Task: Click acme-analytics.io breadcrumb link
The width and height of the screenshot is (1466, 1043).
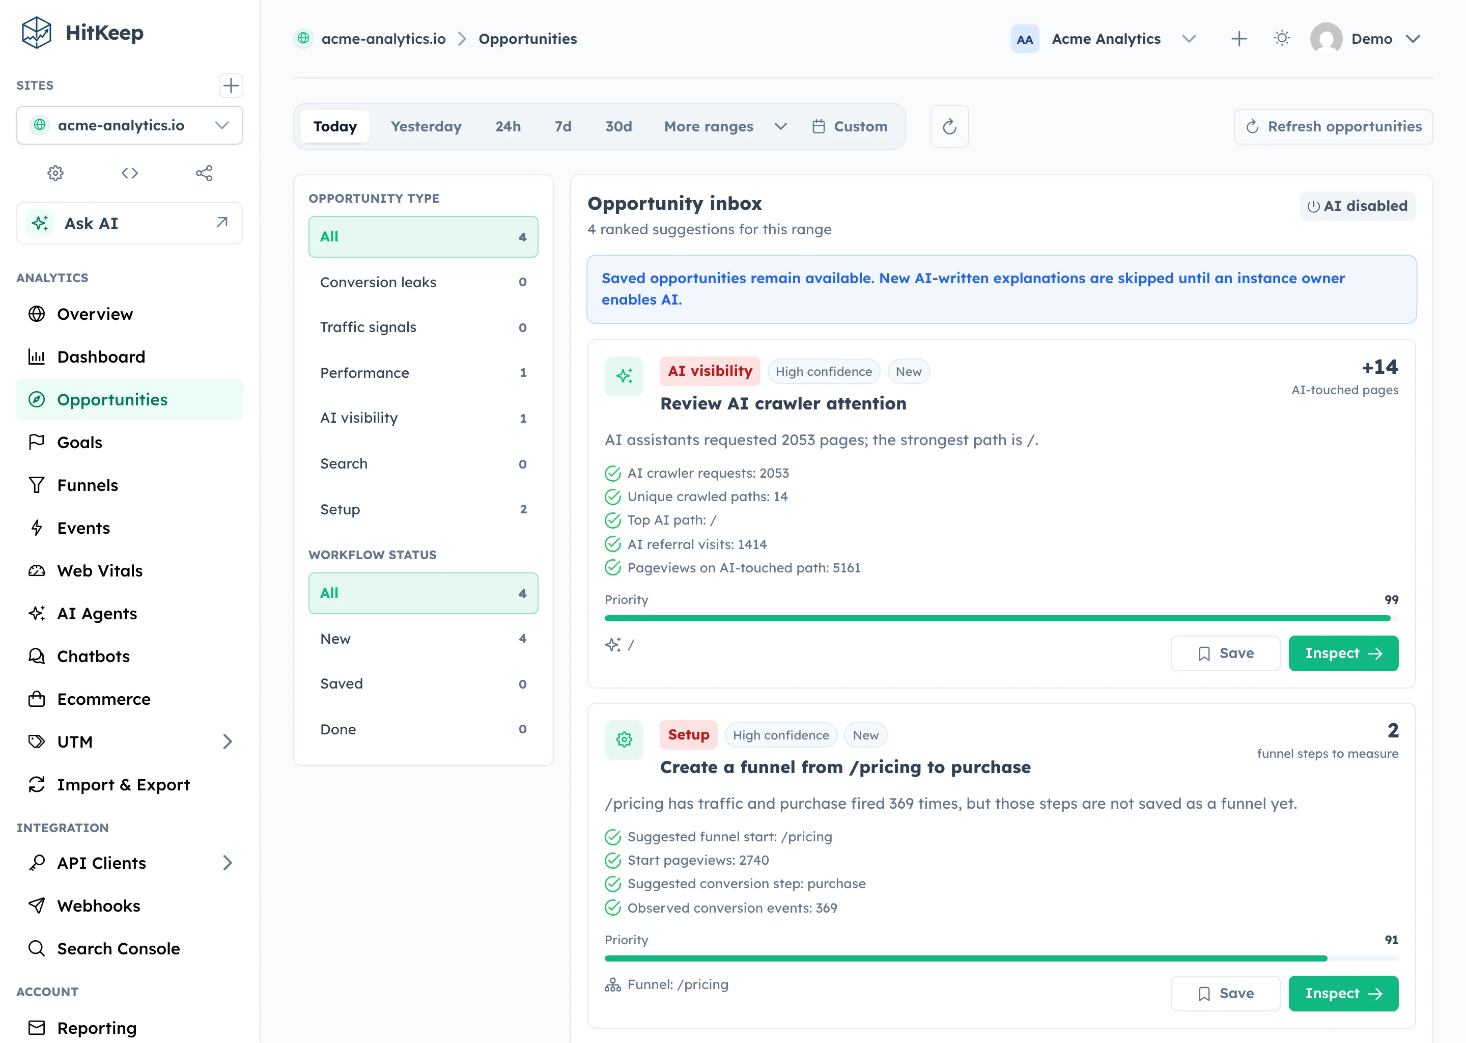Action: point(383,39)
